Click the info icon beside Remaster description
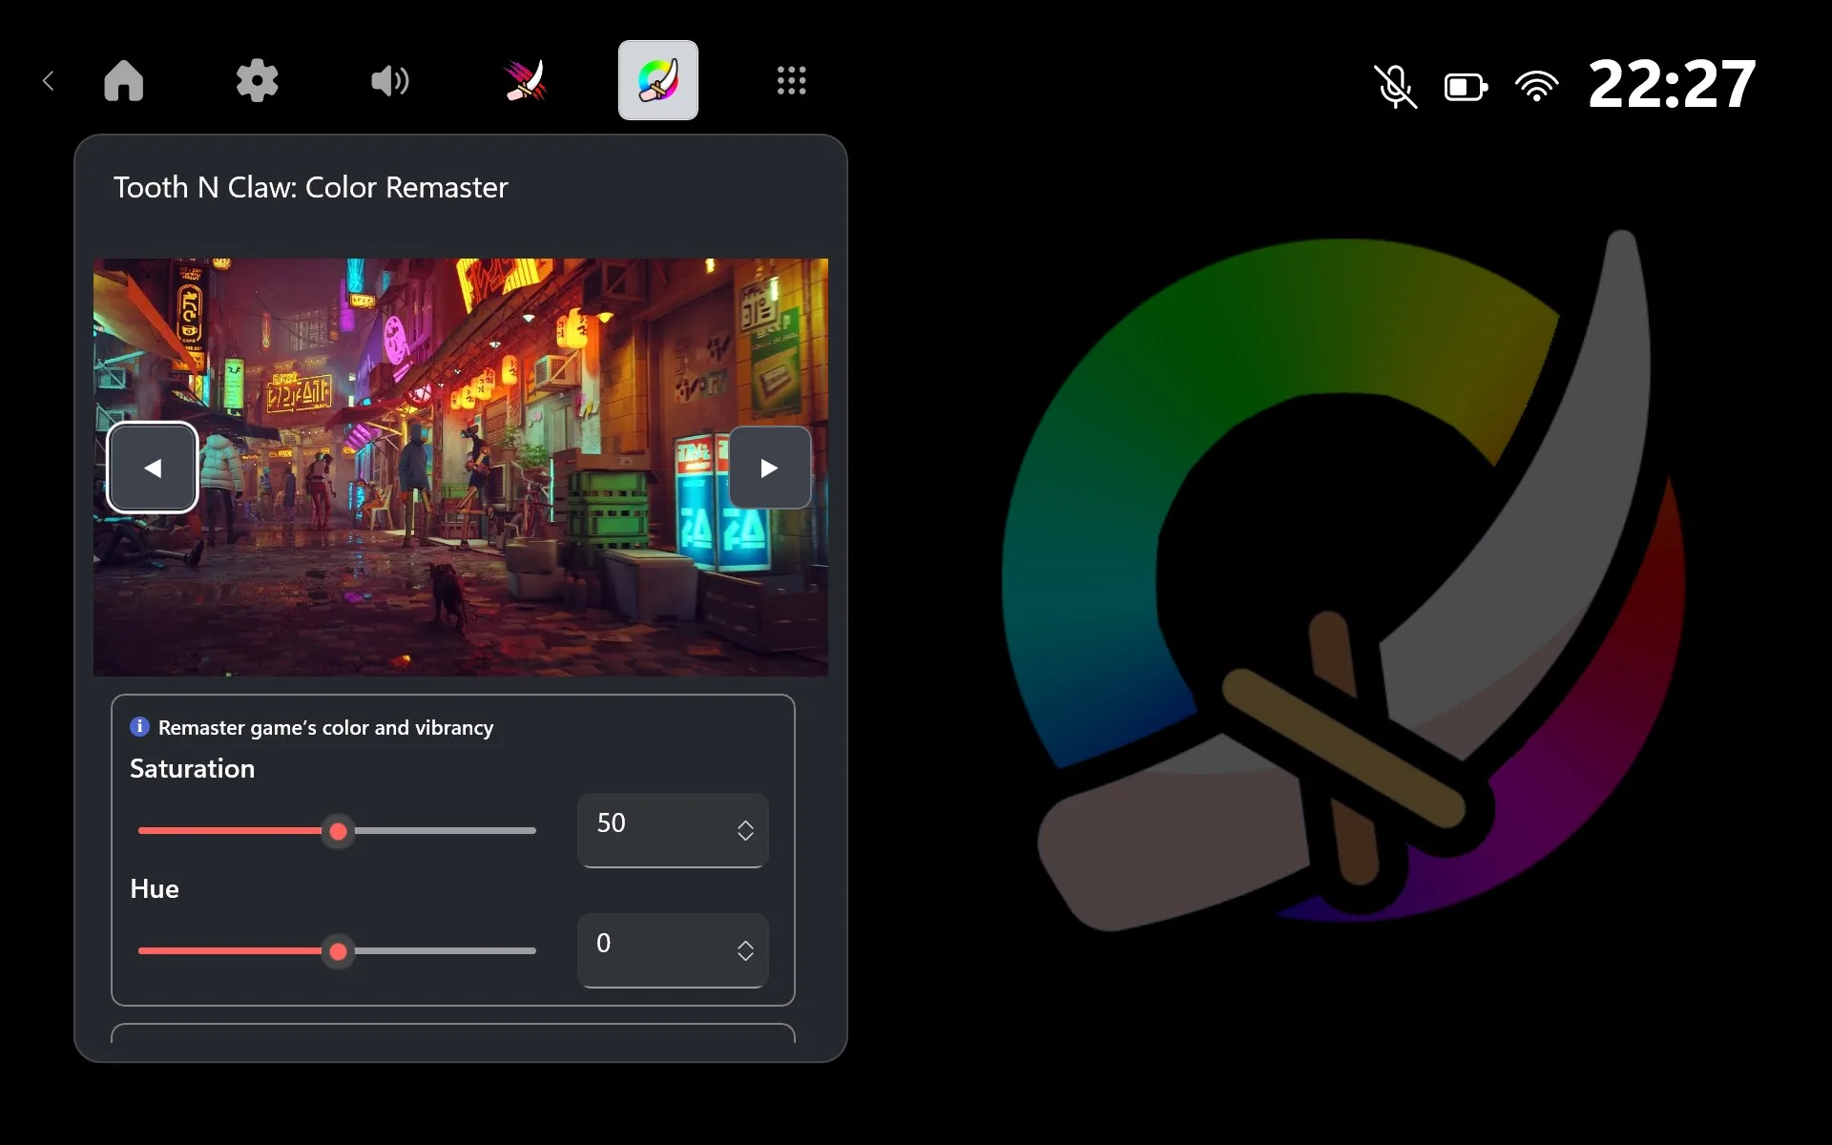1832x1145 pixels. [x=139, y=727]
